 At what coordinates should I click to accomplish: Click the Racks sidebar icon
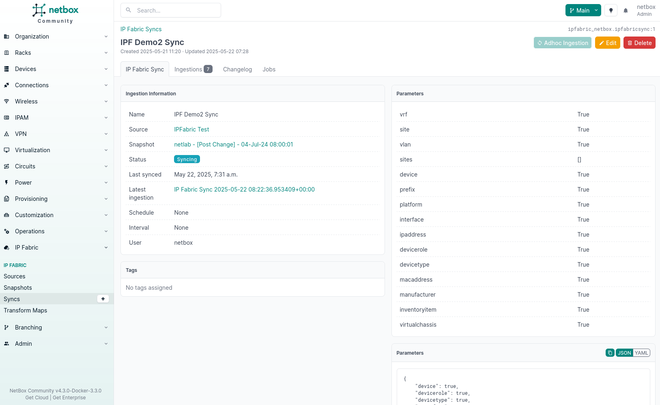[x=6, y=53]
